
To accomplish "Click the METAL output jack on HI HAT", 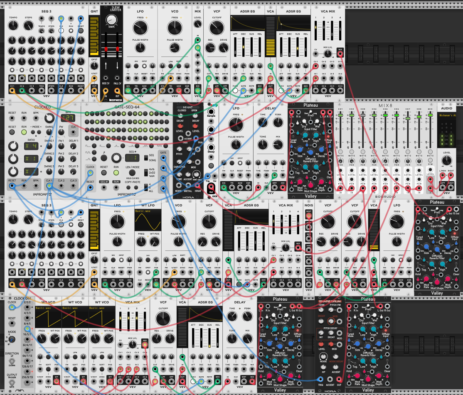I will [x=188, y=186].
